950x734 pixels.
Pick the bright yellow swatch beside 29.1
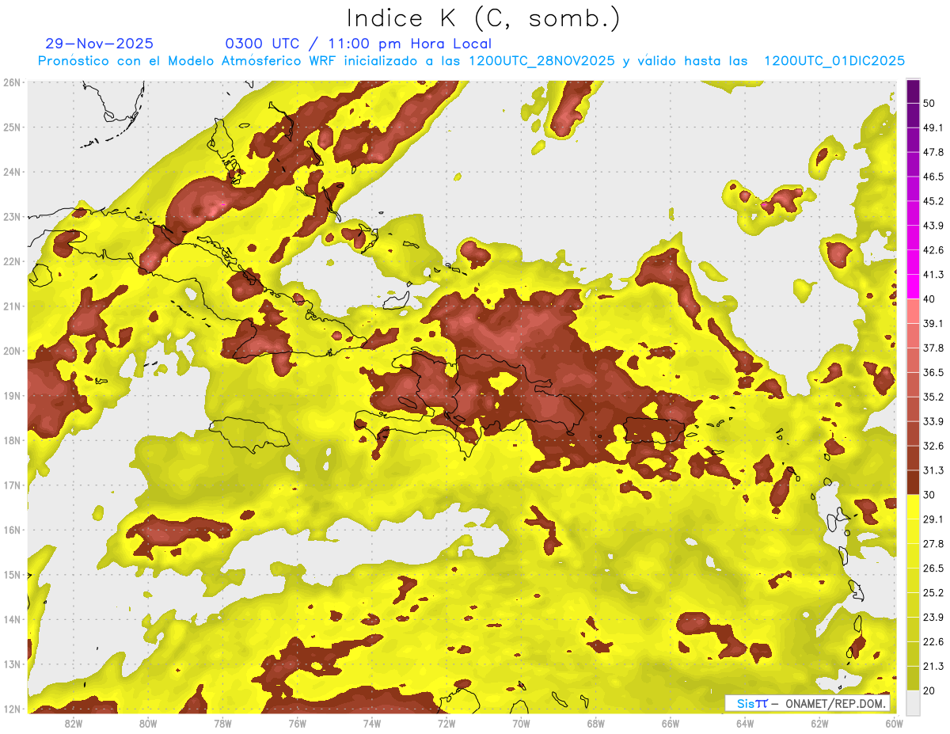click(913, 507)
